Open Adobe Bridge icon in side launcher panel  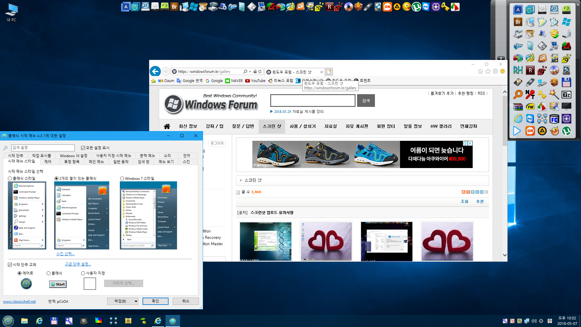coord(518,22)
